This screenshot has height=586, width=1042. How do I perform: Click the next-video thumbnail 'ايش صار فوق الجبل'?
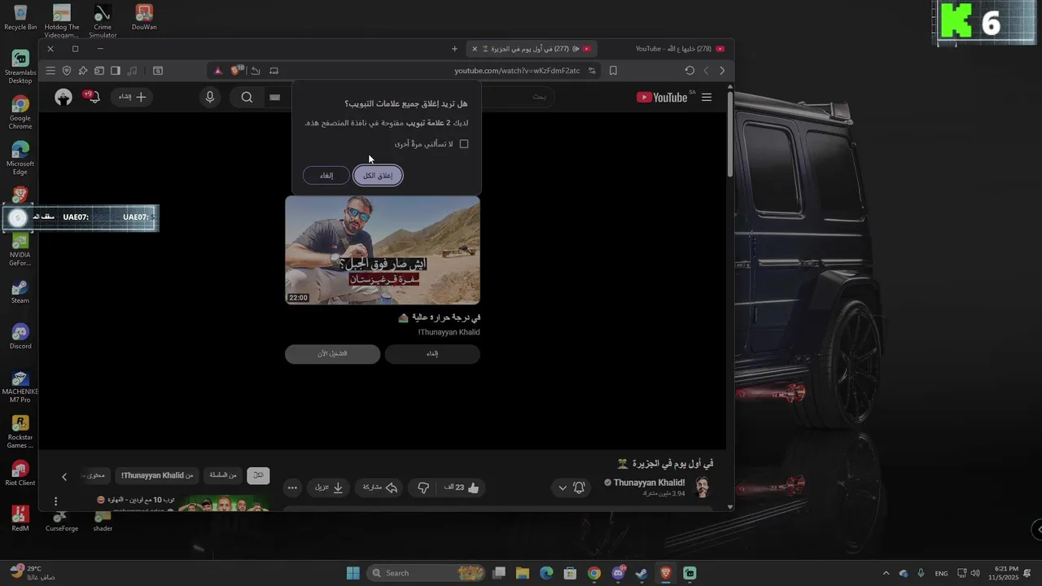point(383,250)
